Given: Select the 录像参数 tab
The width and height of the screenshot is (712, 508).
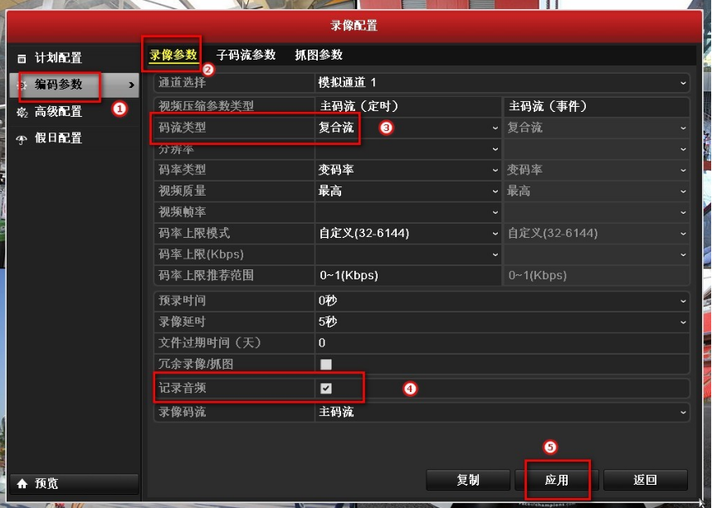Looking at the screenshot, I should pos(173,55).
